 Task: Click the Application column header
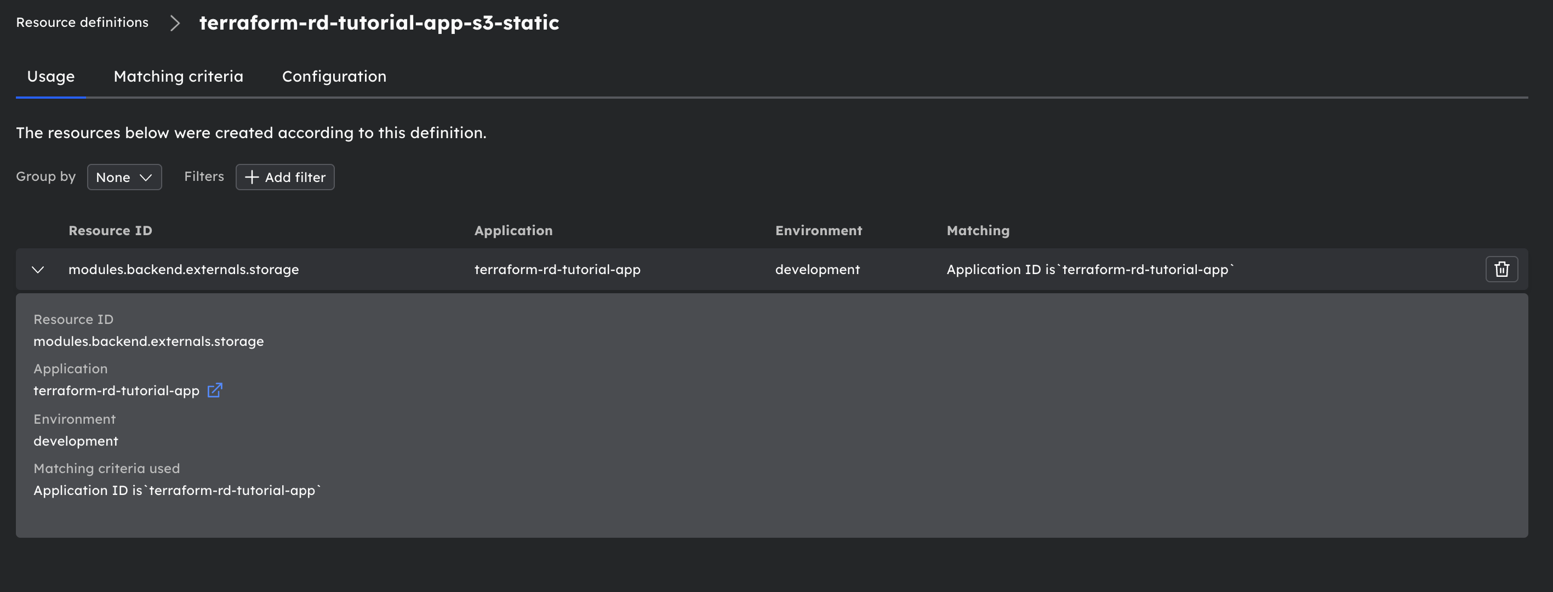click(513, 230)
